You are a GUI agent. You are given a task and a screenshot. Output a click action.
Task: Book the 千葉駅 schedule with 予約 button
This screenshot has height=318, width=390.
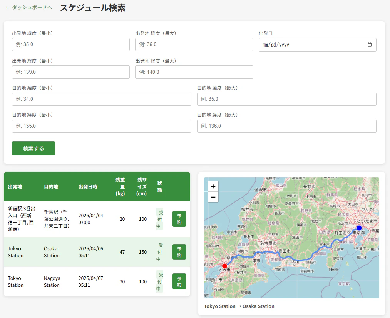coord(179,219)
